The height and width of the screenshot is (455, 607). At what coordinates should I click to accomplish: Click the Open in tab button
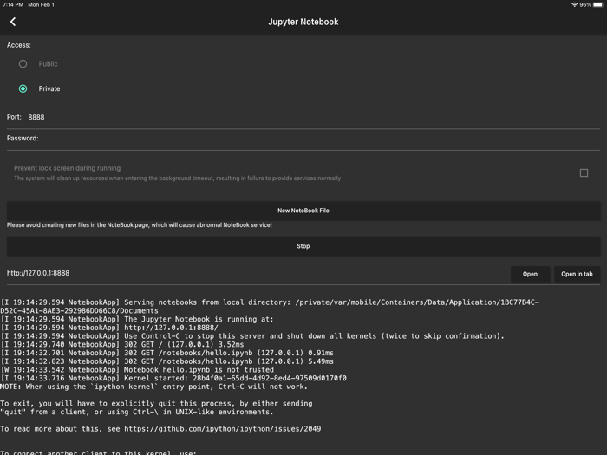[x=577, y=274]
